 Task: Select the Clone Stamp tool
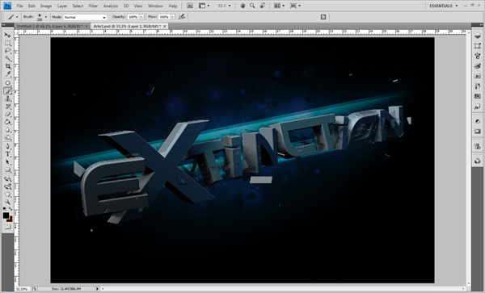8,98
